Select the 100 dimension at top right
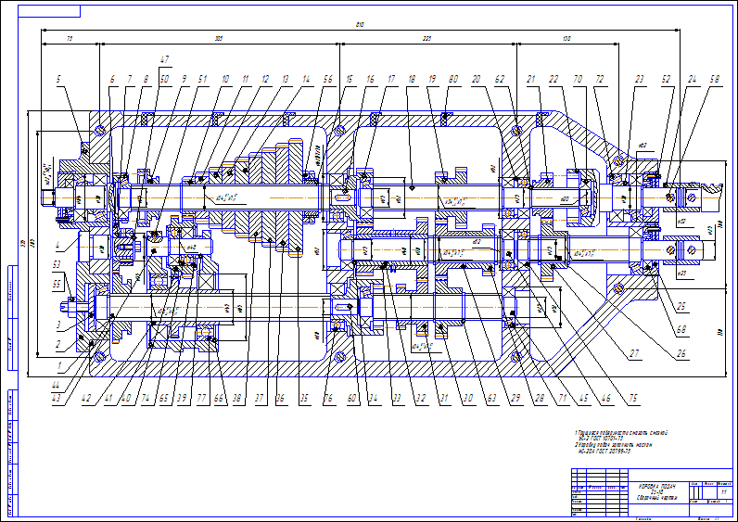Image resolution: width=738 pixels, height=522 pixels. [566, 39]
